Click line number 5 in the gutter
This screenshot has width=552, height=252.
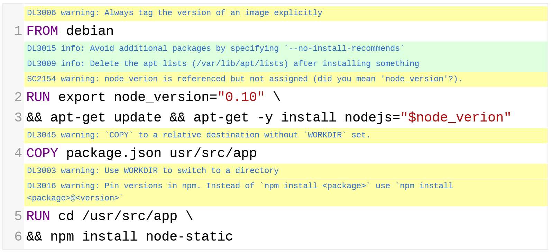coord(18,216)
